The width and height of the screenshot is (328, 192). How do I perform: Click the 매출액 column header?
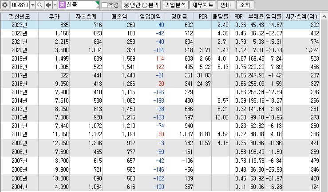(x=119, y=16)
